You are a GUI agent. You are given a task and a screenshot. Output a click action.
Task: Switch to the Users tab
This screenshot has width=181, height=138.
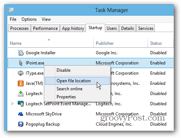point(112,28)
